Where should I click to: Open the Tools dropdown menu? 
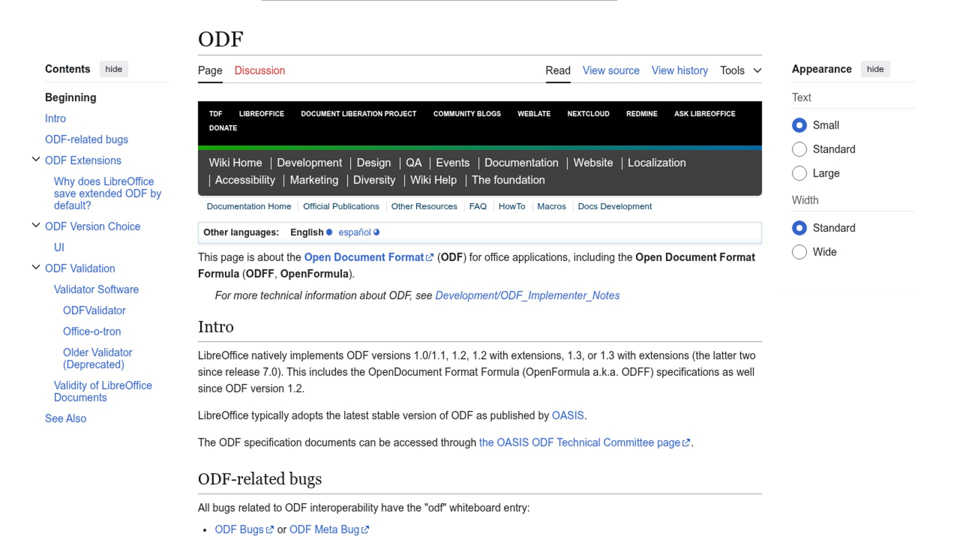pyautogui.click(x=740, y=70)
